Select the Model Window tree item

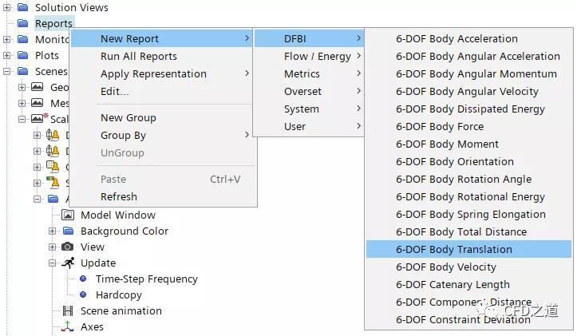pyautogui.click(x=118, y=215)
